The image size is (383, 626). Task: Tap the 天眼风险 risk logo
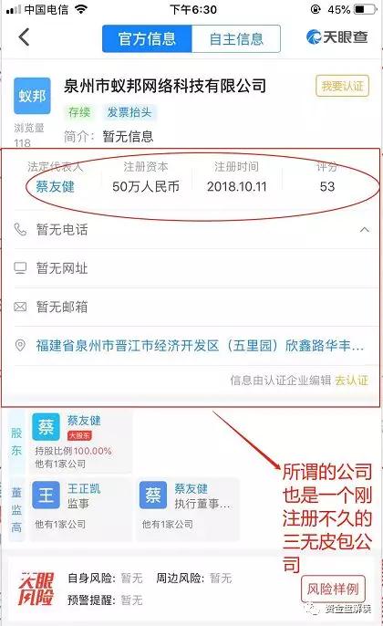point(36,589)
